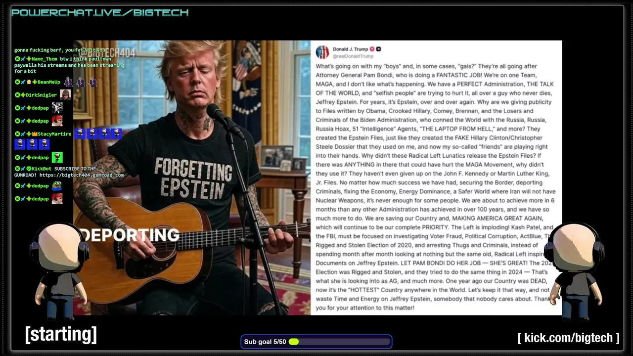Click the POWERCHAT.LIVE/BIGTECH header text
This screenshot has height=356, width=633.
pos(100,12)
